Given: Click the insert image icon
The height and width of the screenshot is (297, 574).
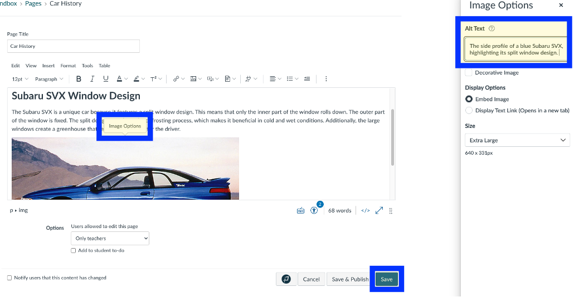Looking at the screenshot, I should click(x=193, y=79).
